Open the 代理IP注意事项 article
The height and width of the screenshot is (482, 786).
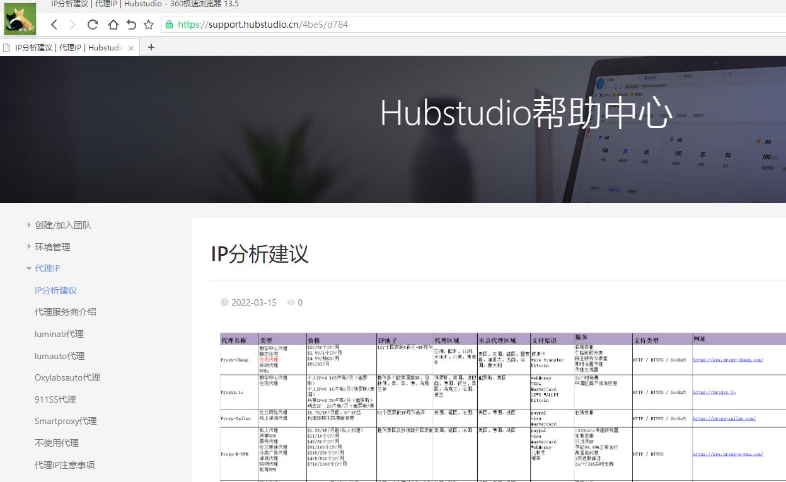point(65,465)
